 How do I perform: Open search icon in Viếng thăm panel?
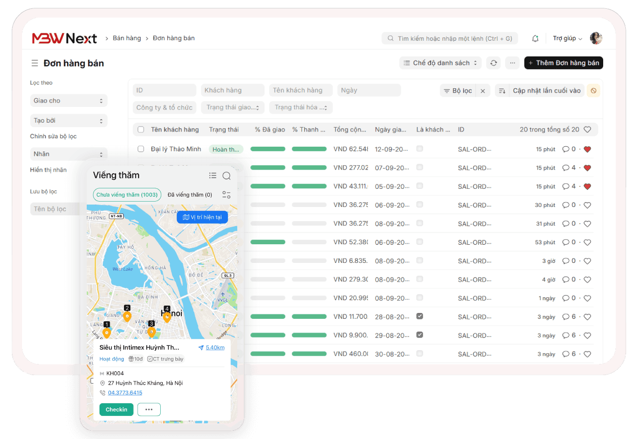click(226, 176)
